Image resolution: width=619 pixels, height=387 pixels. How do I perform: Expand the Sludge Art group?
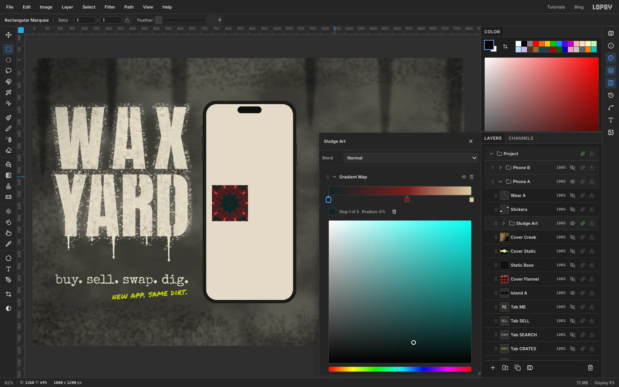(x=504, y=223)
